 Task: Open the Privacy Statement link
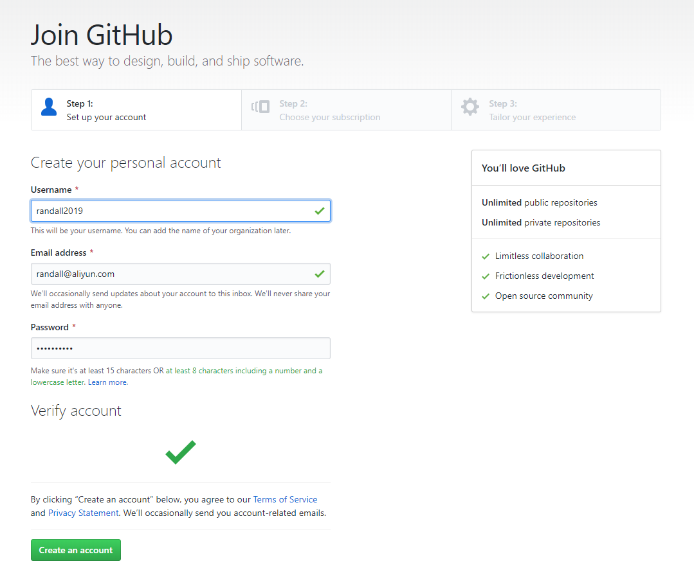pos(83,513)
